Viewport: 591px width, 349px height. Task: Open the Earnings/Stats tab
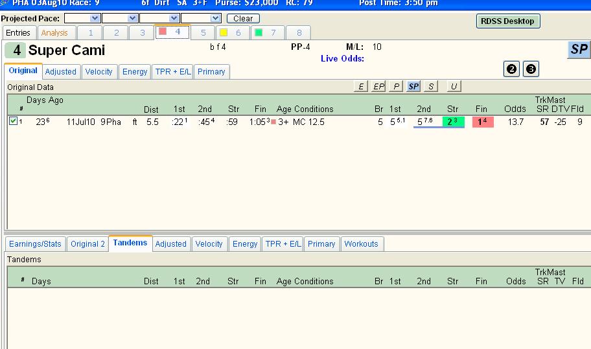click(35, 244)
